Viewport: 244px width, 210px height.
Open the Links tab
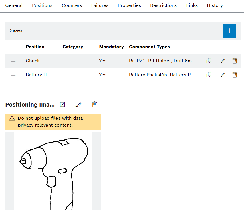coord(192,5)
